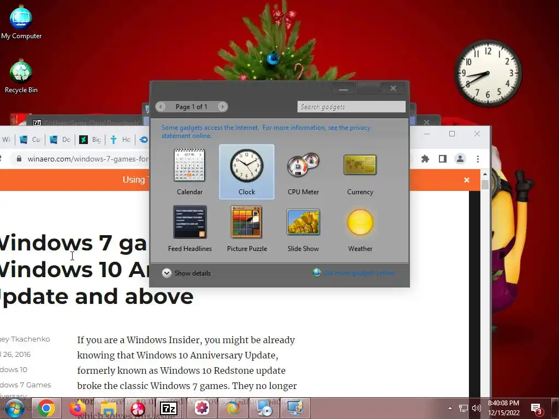Click the padlock site info icon
The height and width of the screenshot is (419, 559).
(x=19, y=159)
